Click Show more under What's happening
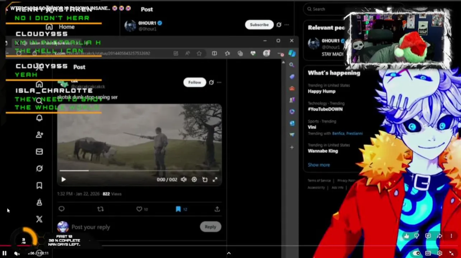 coord(319,165)
